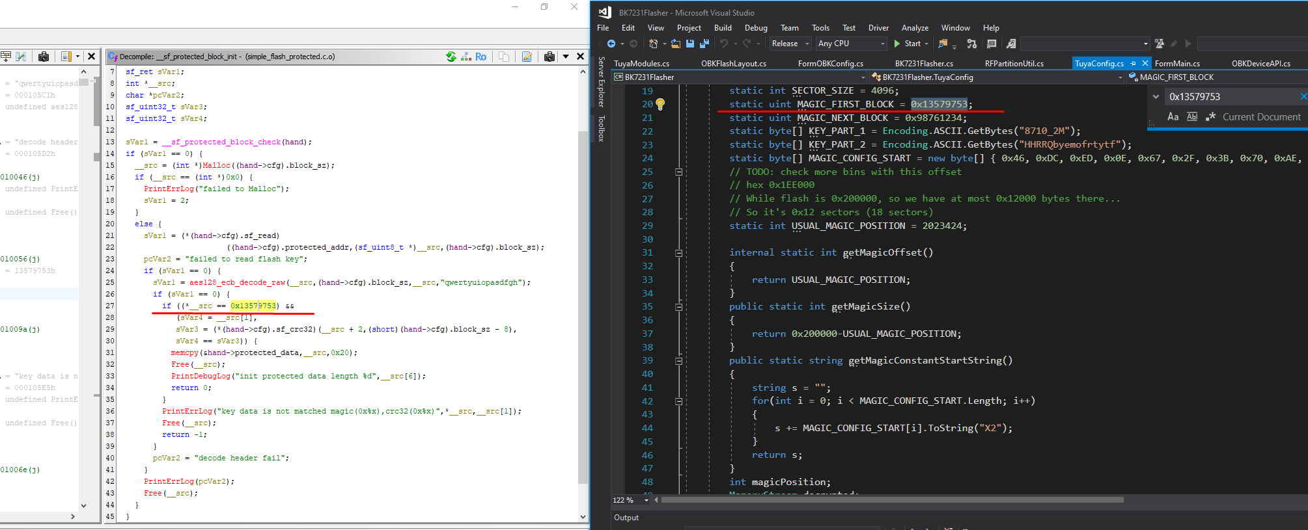The height and width of the screenshot is (530, 1308).
Task: Open the MAGIC_FIRST_BLOCK member dropdown
Action: [x=1218, y=77]
